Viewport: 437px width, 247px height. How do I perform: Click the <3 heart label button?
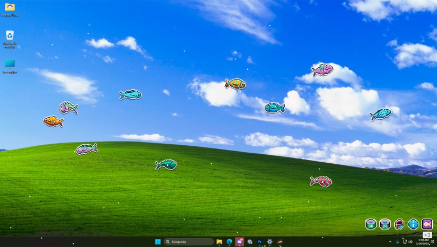coord(427,235)
